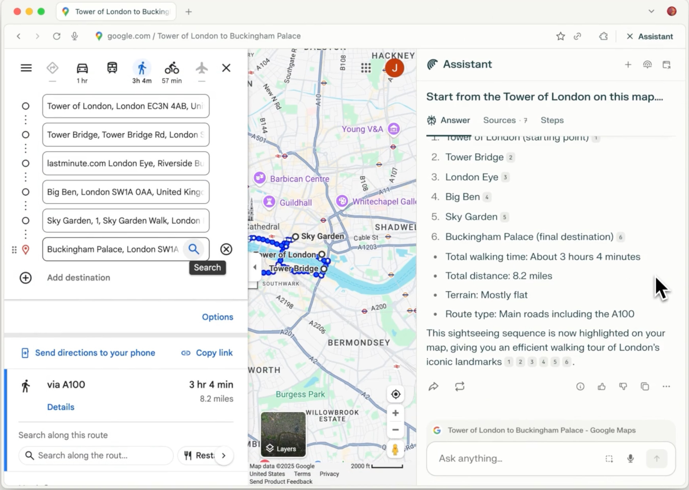Viewport: 689px width, 490px height.
Task: Open the browser extensions puzzle icon
Action: pos(603,36)
